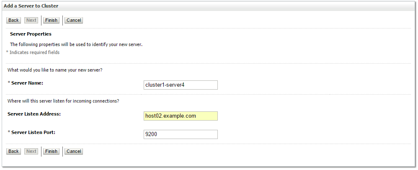418x170 pixels.
Task: Click the sentence starting 'The following properties'
Action: (x=76, y=44)
